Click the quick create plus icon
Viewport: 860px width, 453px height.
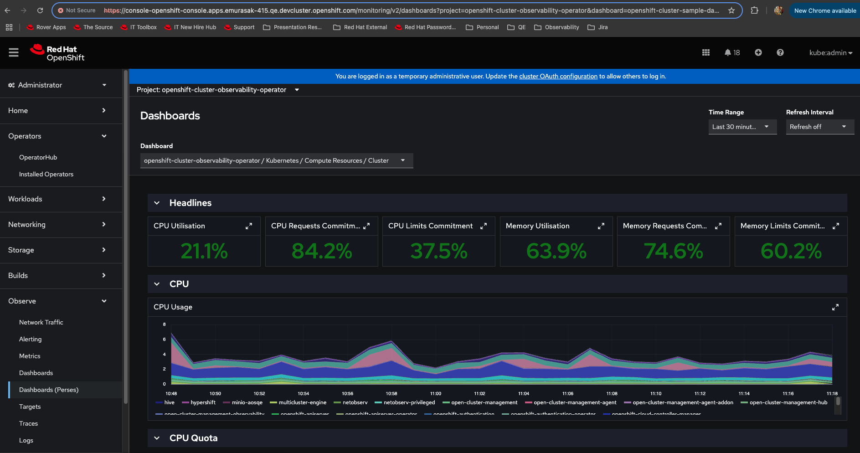[x=758, y=53]
